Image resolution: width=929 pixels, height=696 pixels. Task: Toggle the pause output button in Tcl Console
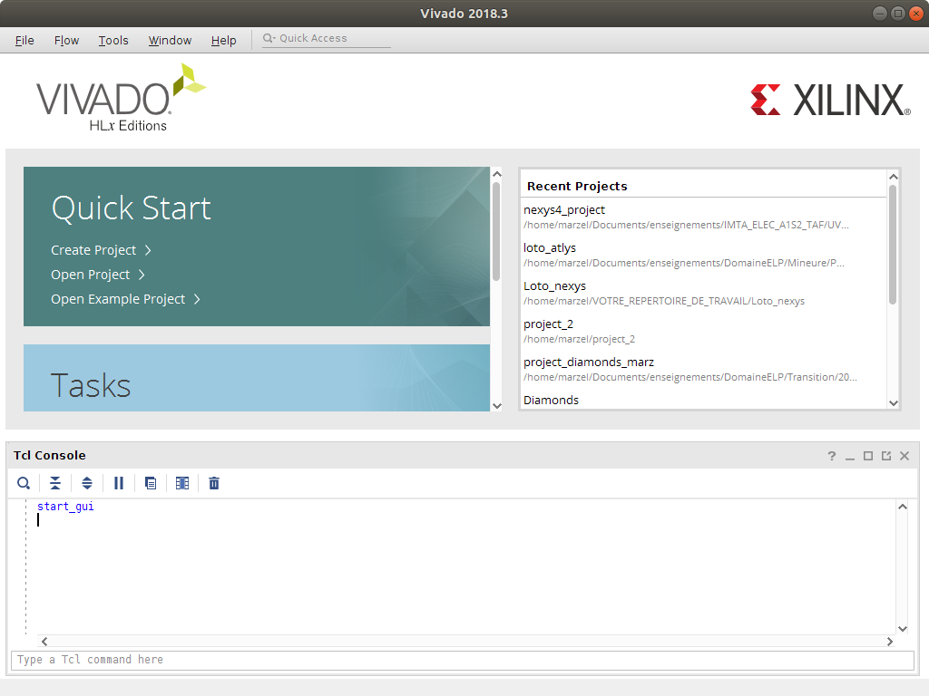pos(119,483)
